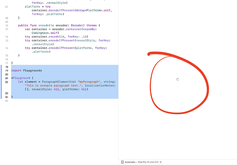Click line number 72 in the gutter
Screen dimensions: 237x165
(x=7, y=37)
